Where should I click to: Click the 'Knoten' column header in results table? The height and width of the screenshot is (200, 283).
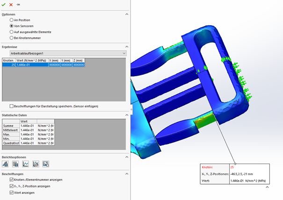click(8, 60)
